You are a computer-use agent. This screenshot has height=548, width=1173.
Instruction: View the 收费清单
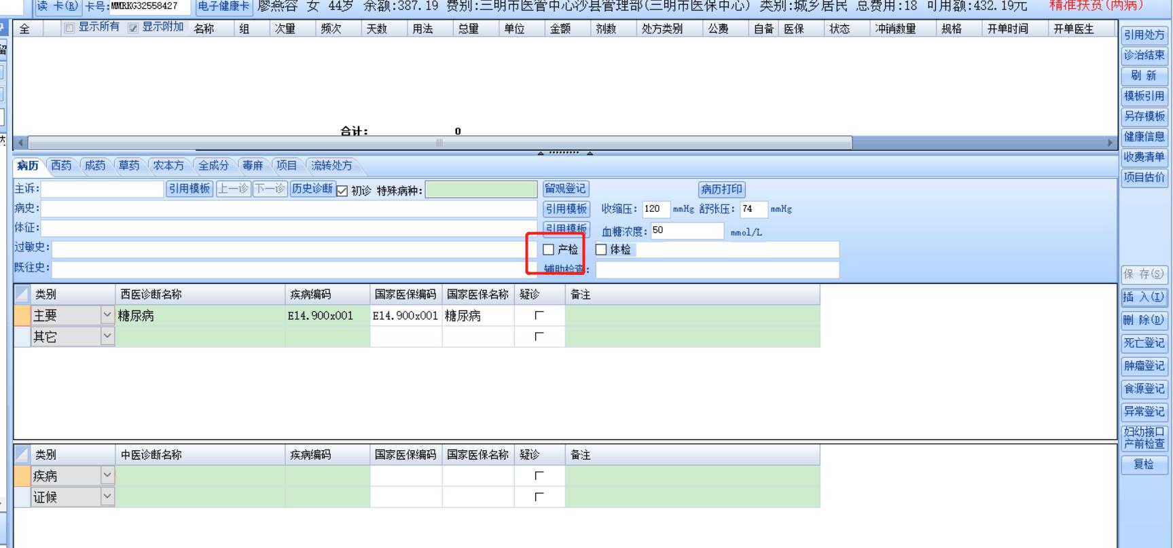tap(1144, 157)
